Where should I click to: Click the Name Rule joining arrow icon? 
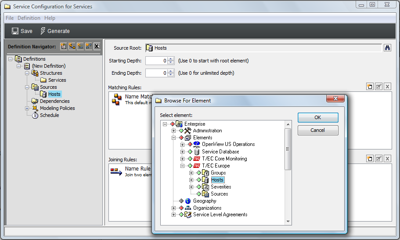(x=116, y=171)
